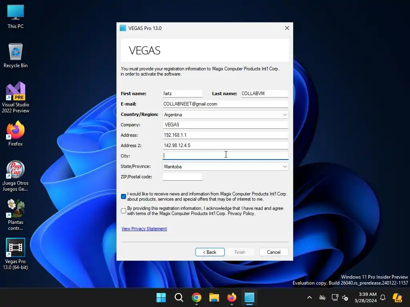Click the Company field containing VEGAS
This screenshot has height=307, width=410.
point(225,125)
